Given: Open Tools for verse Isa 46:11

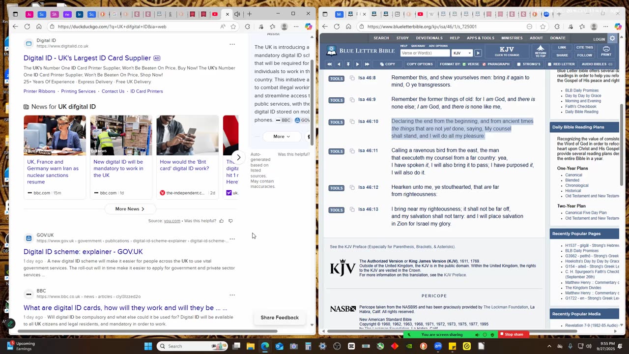Looking at the screenshot, I should [x=336, y=151].
